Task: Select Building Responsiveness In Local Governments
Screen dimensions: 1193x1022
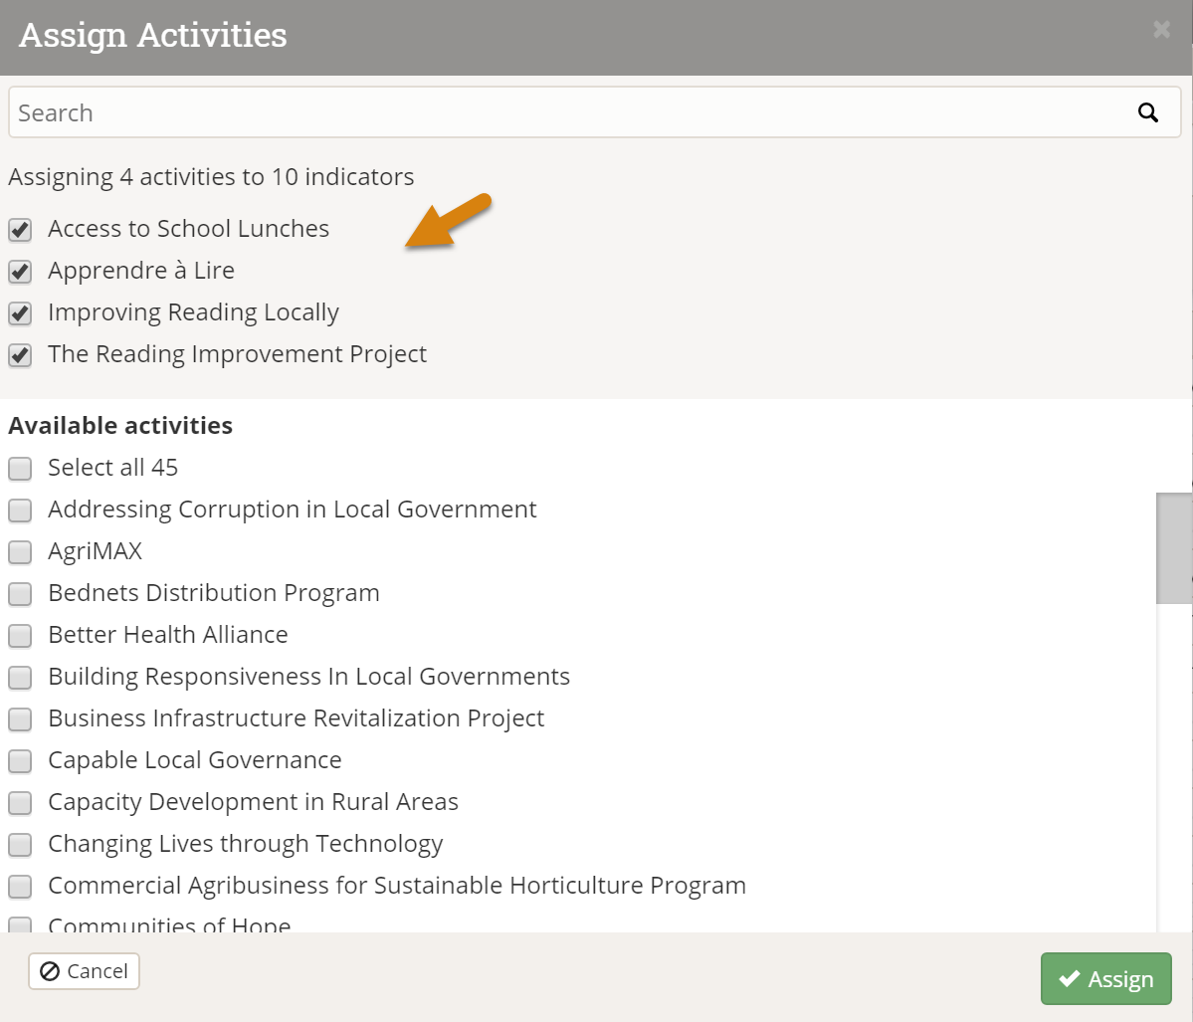Action: click(20, 678)
